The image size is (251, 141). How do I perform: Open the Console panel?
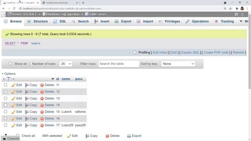(x=11, y=138)
